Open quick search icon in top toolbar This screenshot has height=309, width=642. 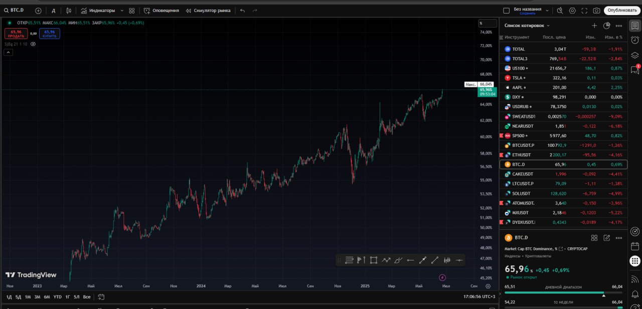coord(560,10)
